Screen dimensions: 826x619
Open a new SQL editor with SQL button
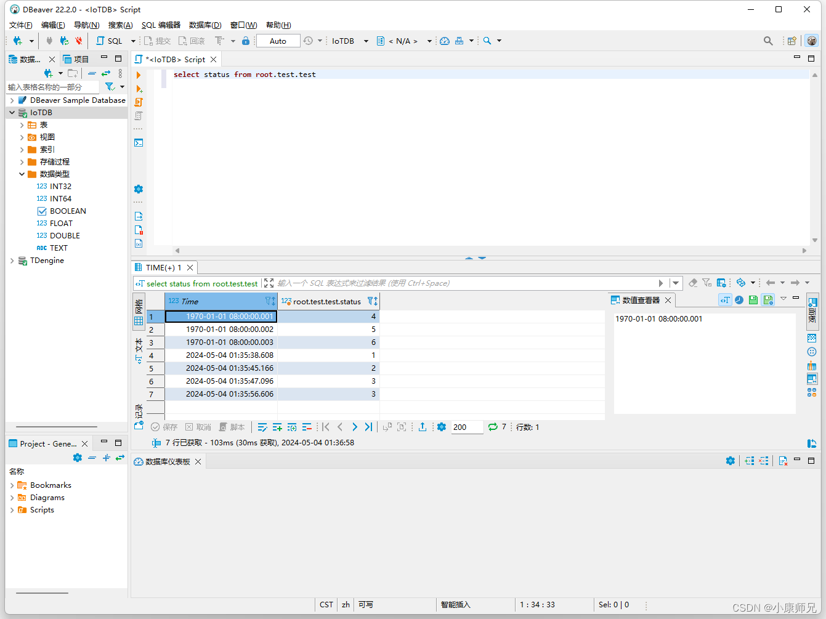pos(110,41)
